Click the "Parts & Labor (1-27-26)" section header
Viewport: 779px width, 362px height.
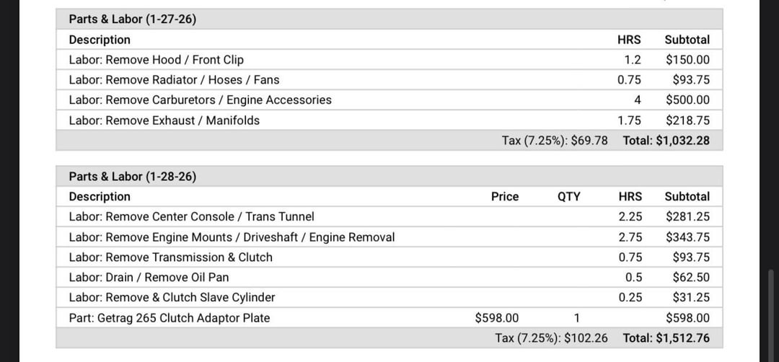click(133, 19)
